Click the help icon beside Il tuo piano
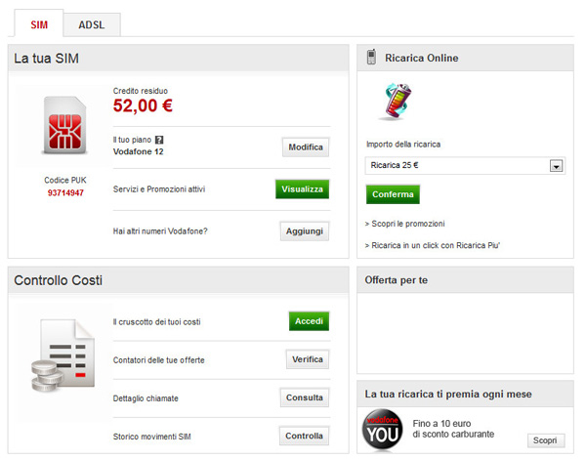 click(159, 140)
